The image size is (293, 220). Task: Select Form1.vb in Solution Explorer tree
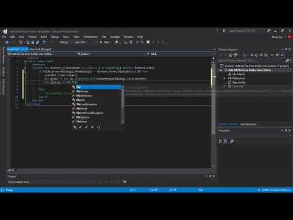(237, 86)
